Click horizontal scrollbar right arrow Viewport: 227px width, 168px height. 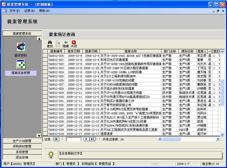point(218,139)
